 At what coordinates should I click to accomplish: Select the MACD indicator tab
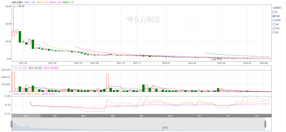(84, 116)
